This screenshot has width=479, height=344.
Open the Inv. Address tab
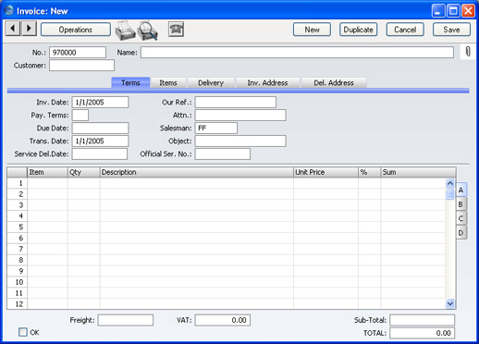coord(267,82)
